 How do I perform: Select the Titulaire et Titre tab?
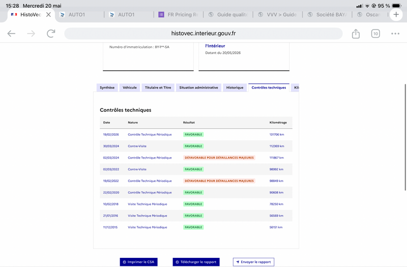click(158, 87)
